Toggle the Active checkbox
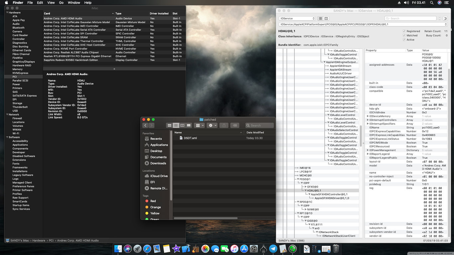The width and height of the screenshot is (454, 255). [x=404, y=40]
